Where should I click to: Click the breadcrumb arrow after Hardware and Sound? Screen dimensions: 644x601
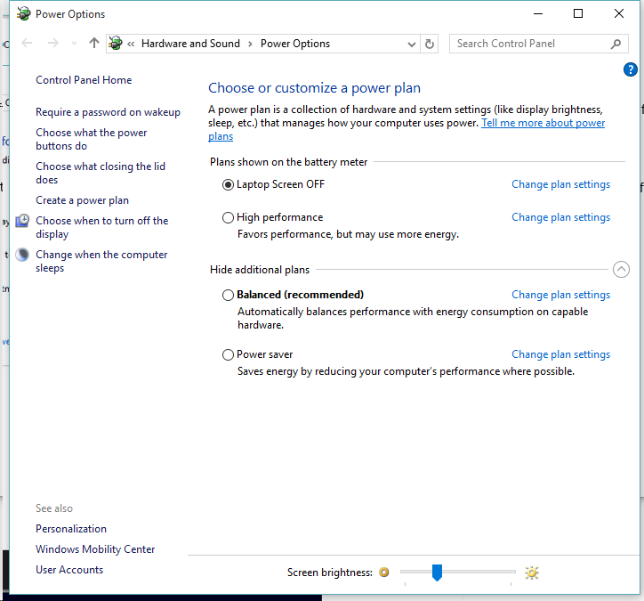click(x=250, y=44)
